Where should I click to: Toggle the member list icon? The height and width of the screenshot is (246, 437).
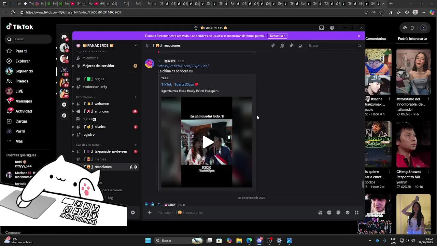click(x=300, y=45)
